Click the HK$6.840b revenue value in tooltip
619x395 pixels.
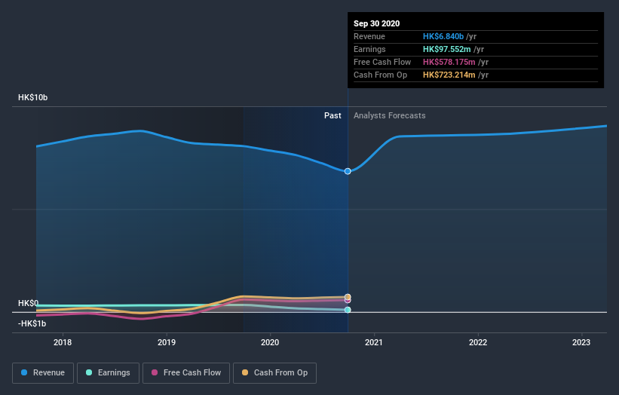click(443, 36)
